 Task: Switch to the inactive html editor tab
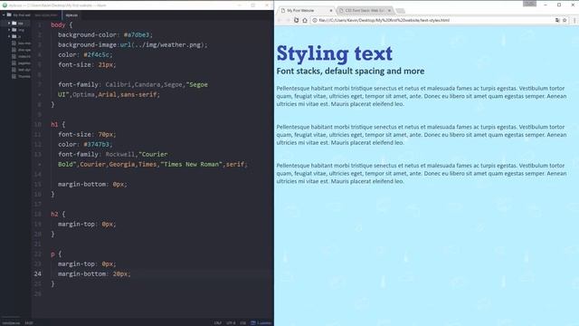46,15
